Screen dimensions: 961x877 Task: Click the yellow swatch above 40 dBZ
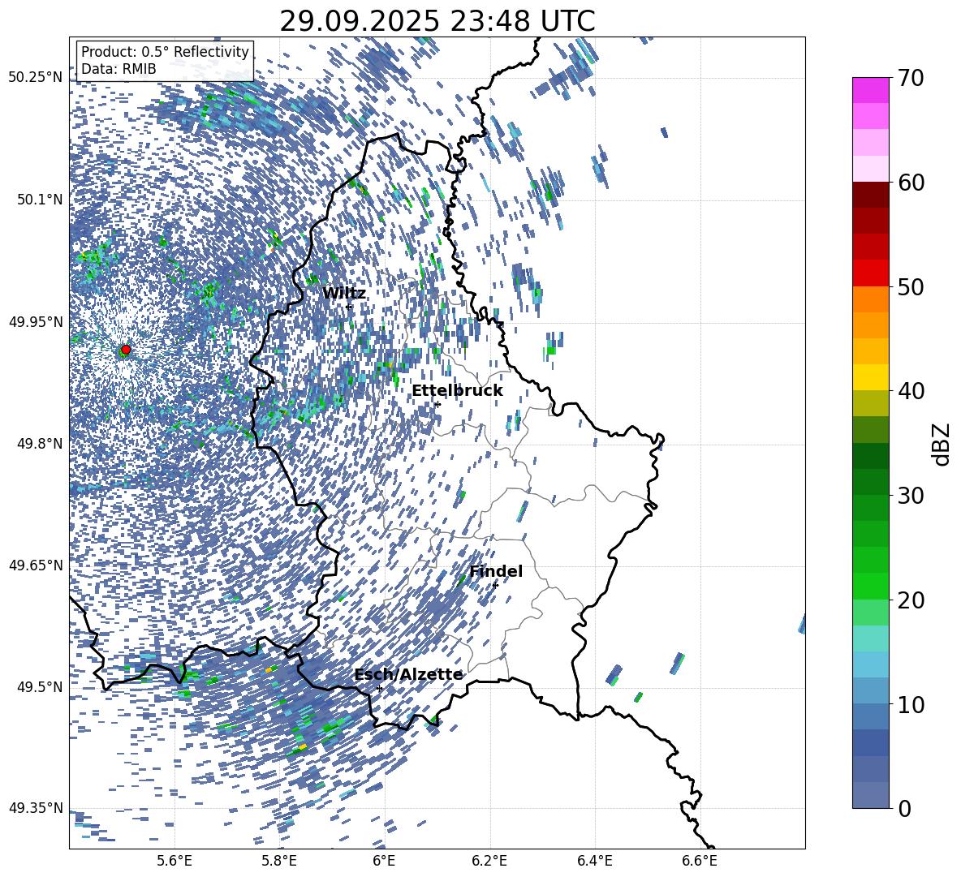870,377
